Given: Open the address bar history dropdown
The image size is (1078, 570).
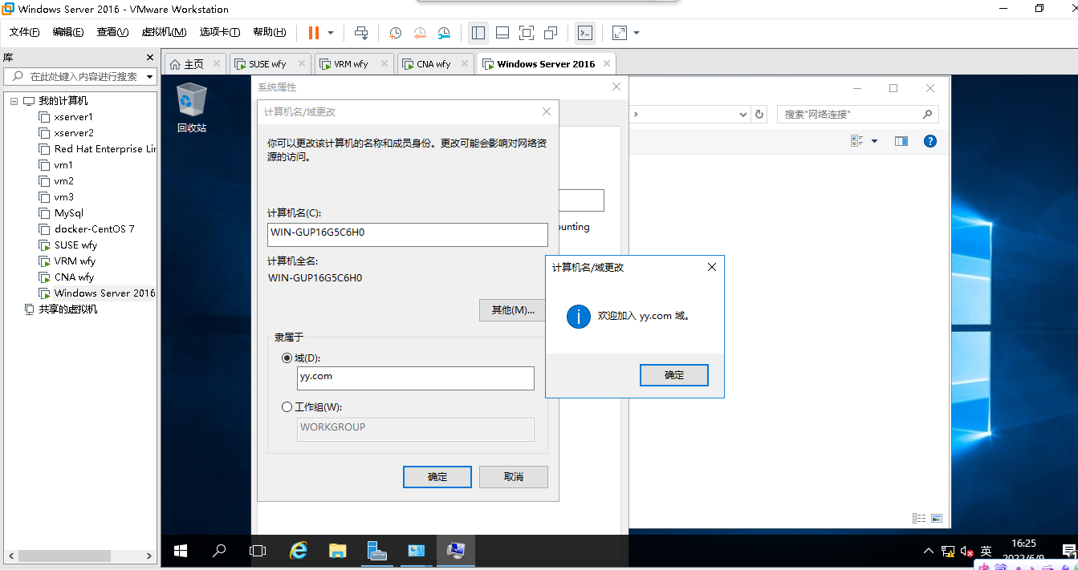Looking at the screenshot, I should [742, 115].
